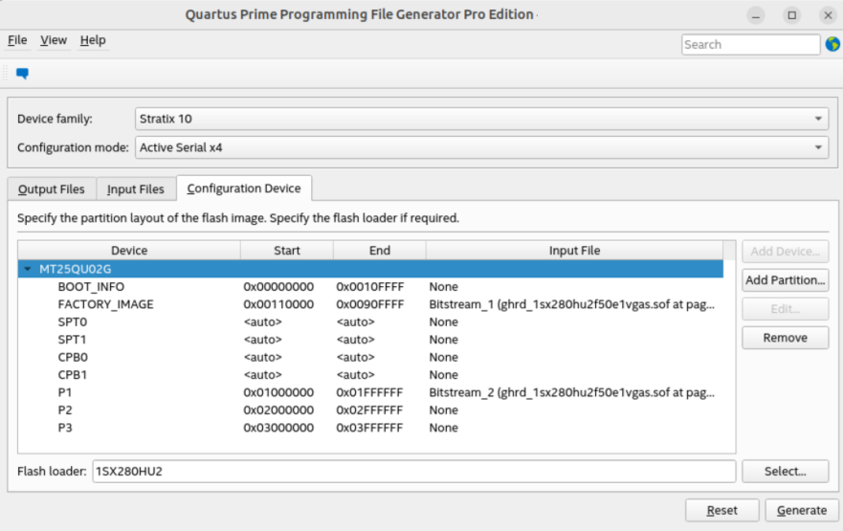Open the View menu

(54, 40)
